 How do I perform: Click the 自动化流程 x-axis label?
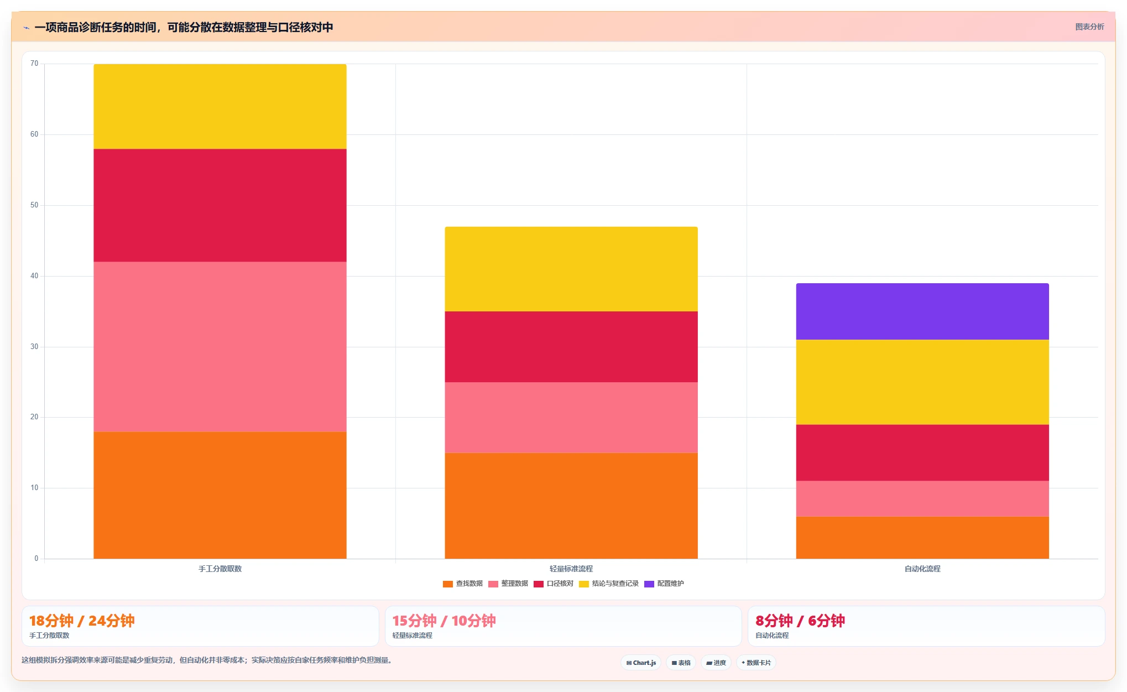pos(922,569)
